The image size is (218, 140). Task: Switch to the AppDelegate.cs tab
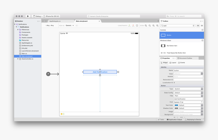coord(55,21)
